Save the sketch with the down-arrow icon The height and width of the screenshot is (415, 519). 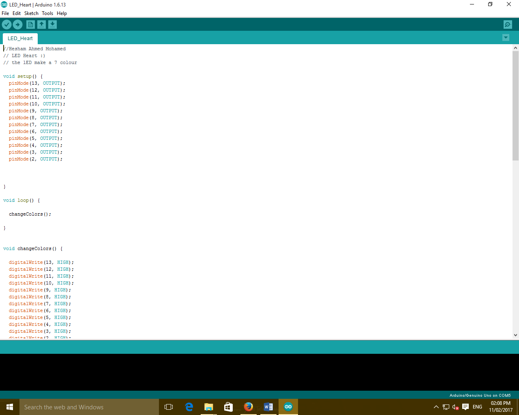[52, 25]
